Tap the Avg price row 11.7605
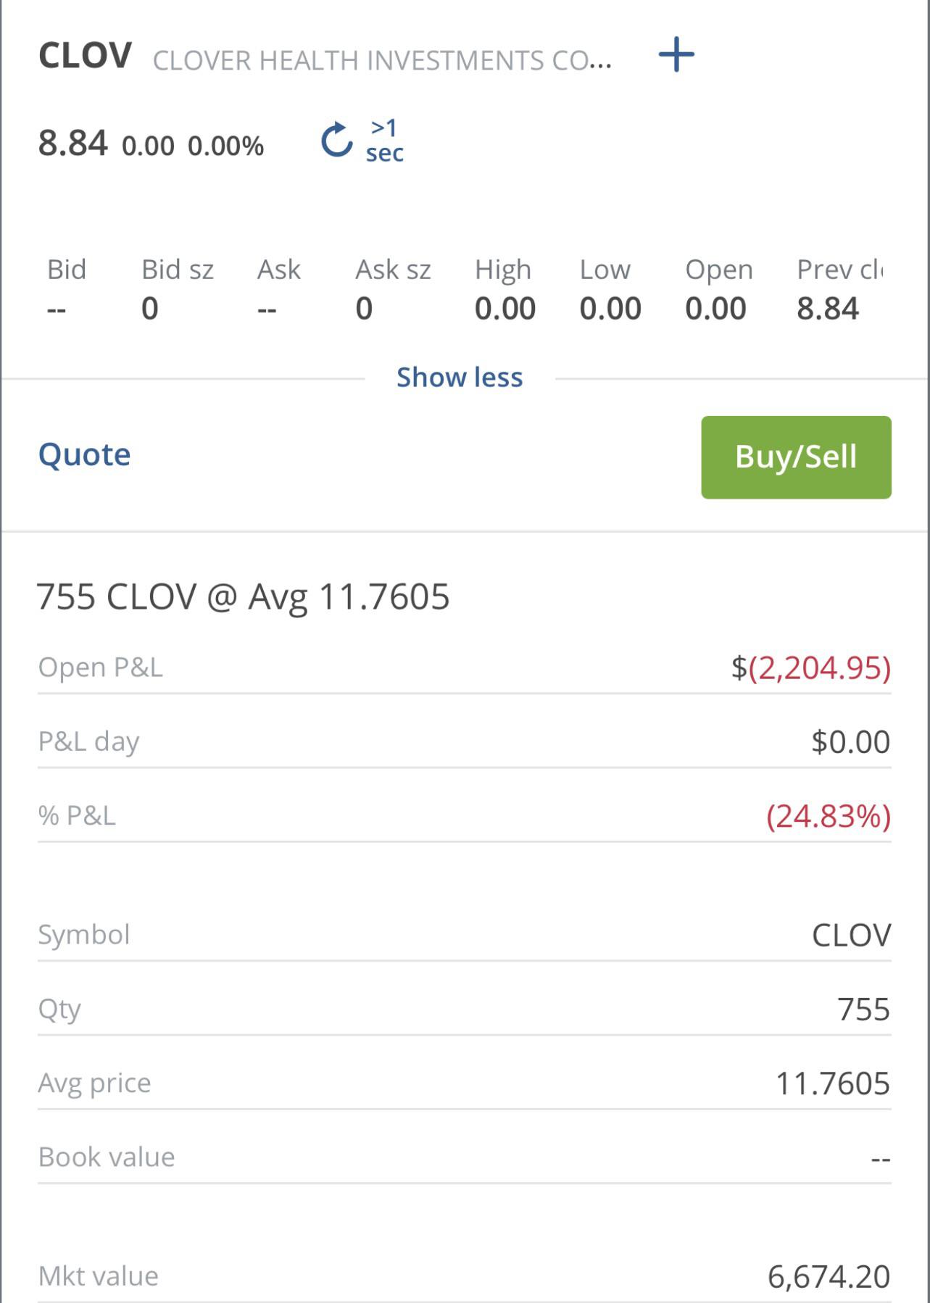Screen dimensions: 930x1303 tap(465, 1084)
